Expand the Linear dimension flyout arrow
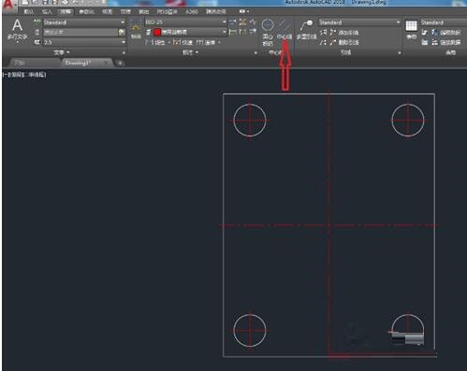Viewport: 467px width, 371px height. tap(168, 42)
